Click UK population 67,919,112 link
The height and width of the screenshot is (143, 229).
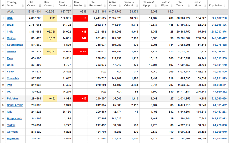(220, 92)
